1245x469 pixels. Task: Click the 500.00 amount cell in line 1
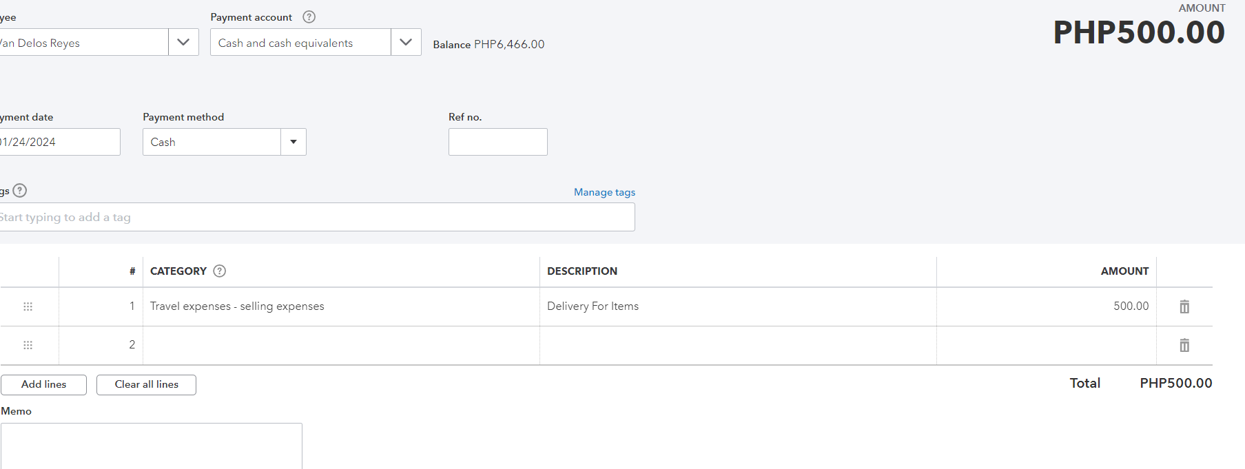(x=1046, y=306)
